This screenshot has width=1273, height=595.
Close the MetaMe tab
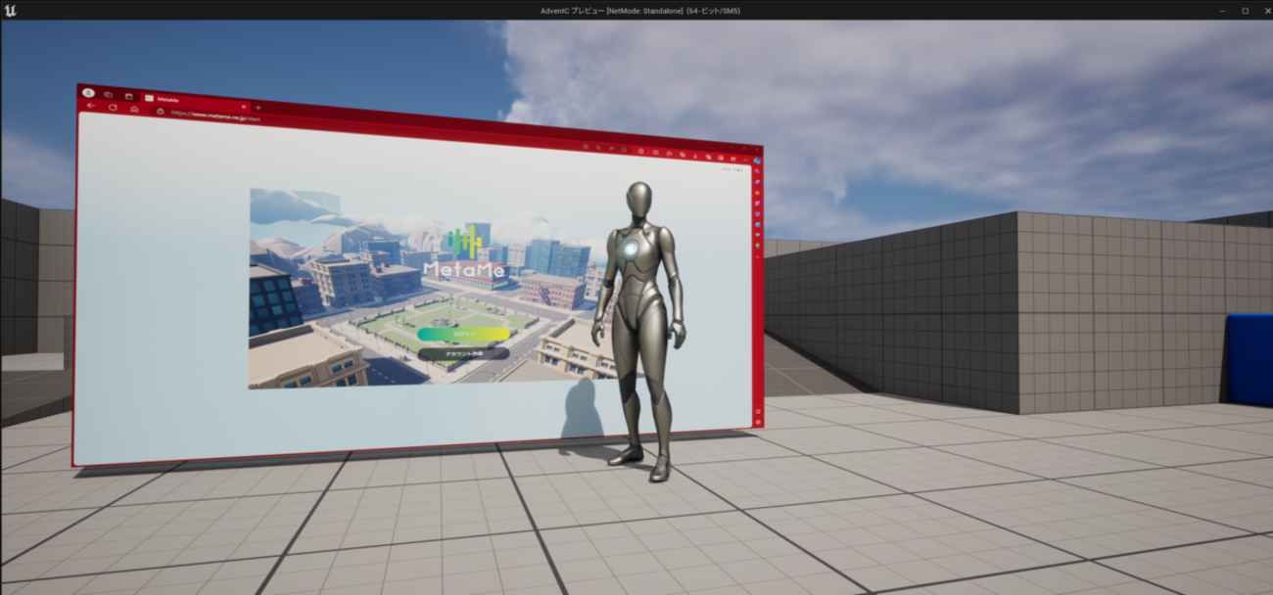(244, 105)
